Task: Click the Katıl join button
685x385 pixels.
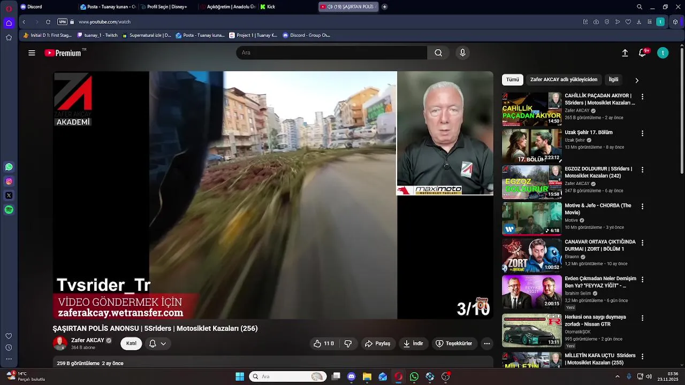Action: 131,343
